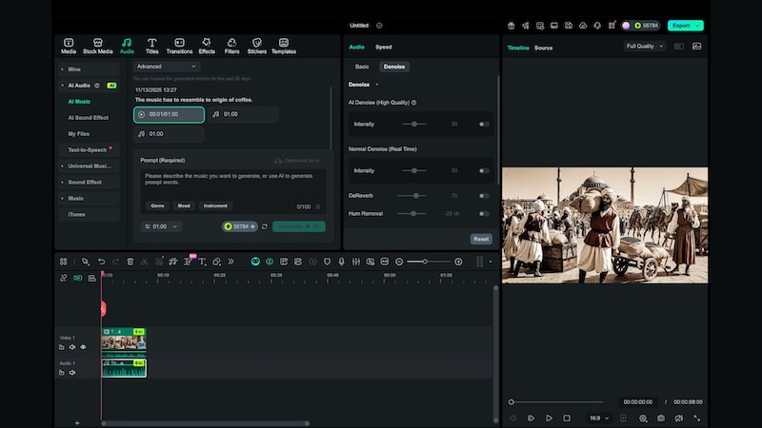Screen dimensions: 762x428
Task: Open Text-to-Speech in sidebar
Action: (88, 150)
